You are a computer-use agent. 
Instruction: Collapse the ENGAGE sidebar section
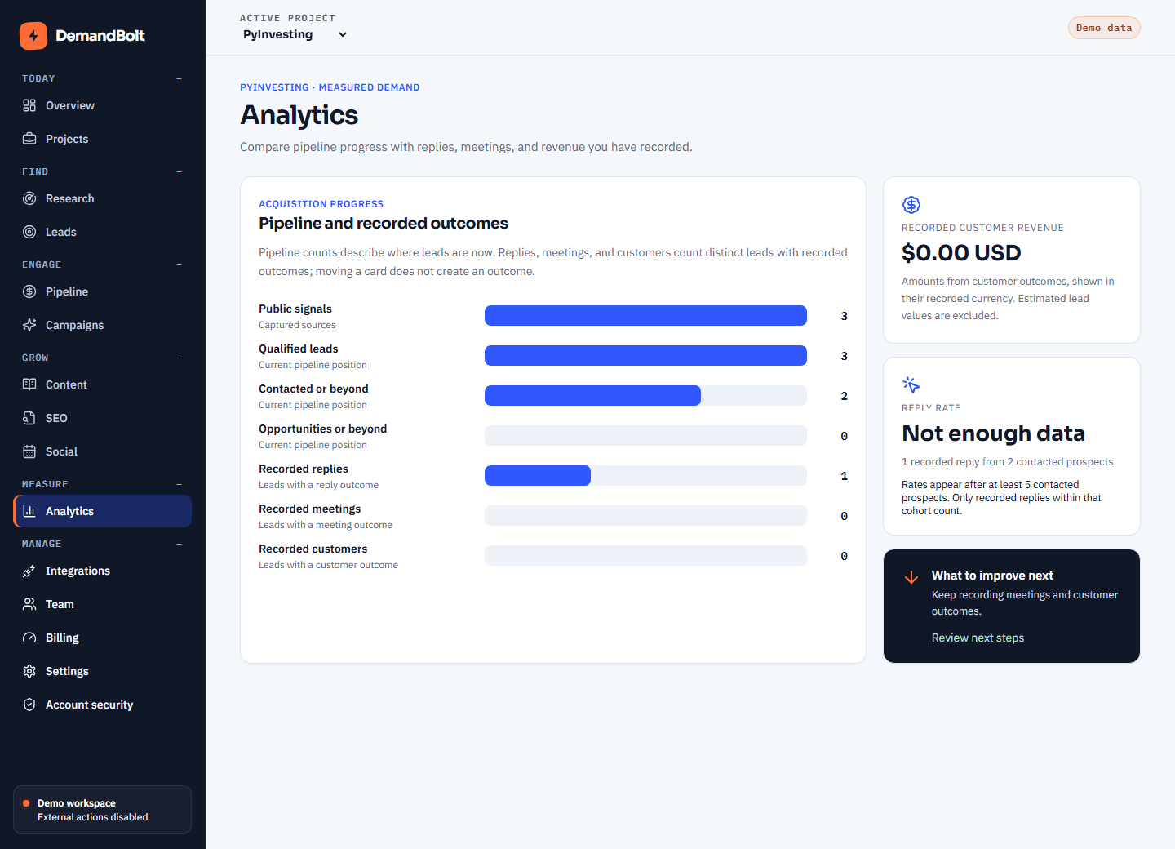tap(179, 264)
